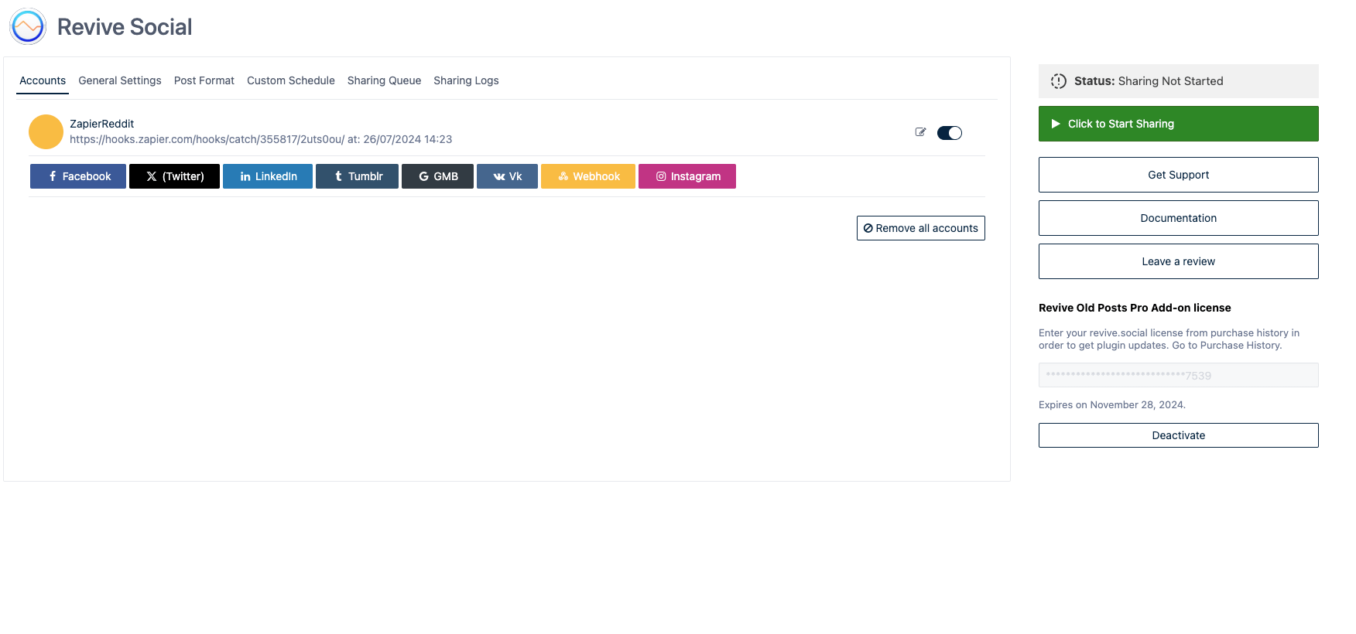1356x634 pixels.
Task: Add a LinkedIn account
Action: [268, 176]
